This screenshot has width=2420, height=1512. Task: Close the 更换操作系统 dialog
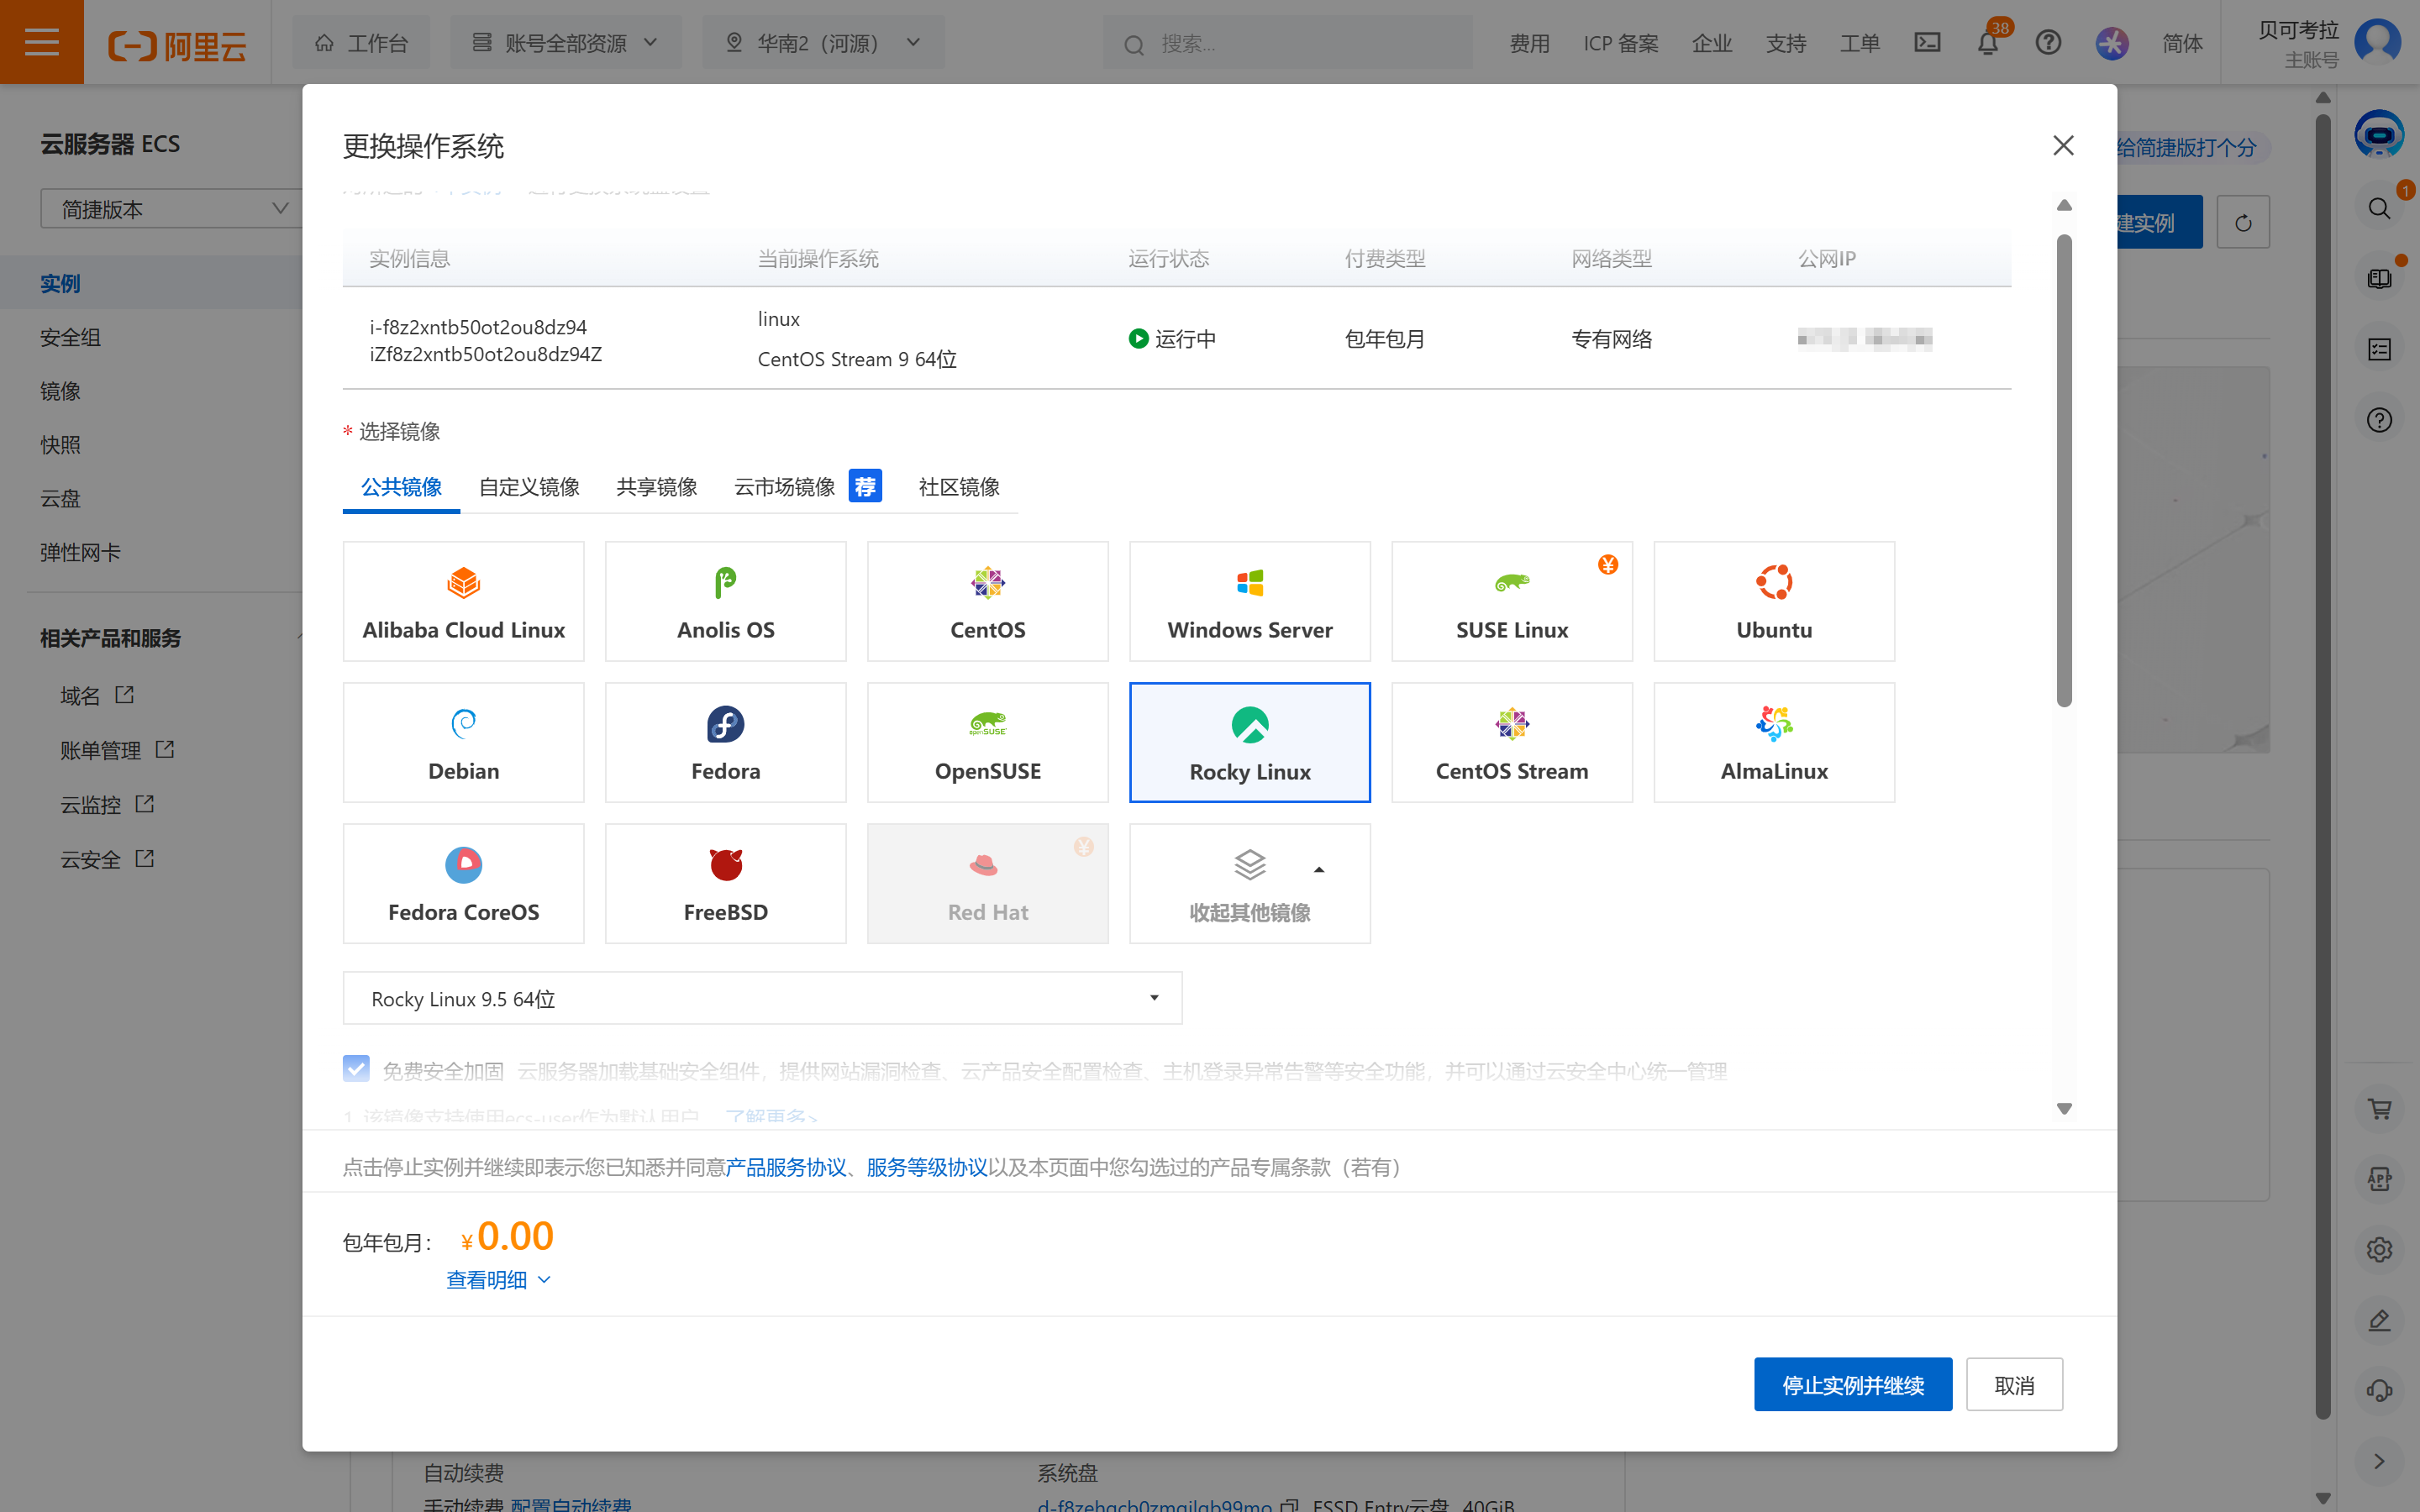(x=2062, y=146)
